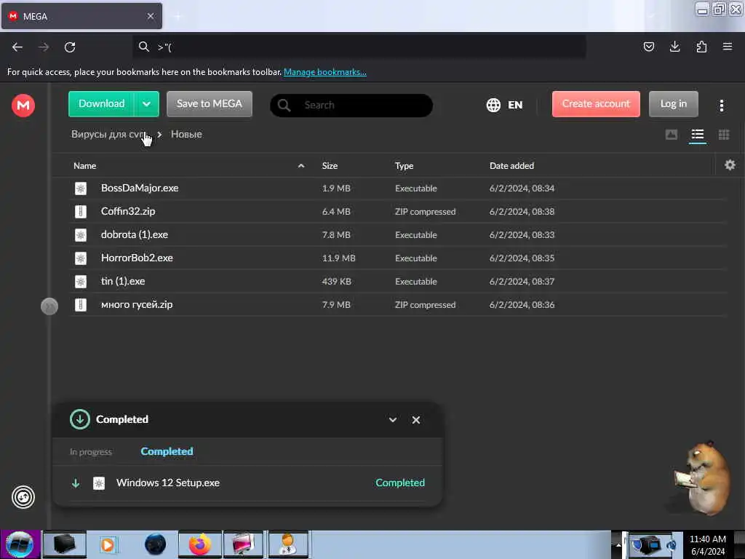Sort by Name column arrow
The image size is (745, 559).
[300, 165]
